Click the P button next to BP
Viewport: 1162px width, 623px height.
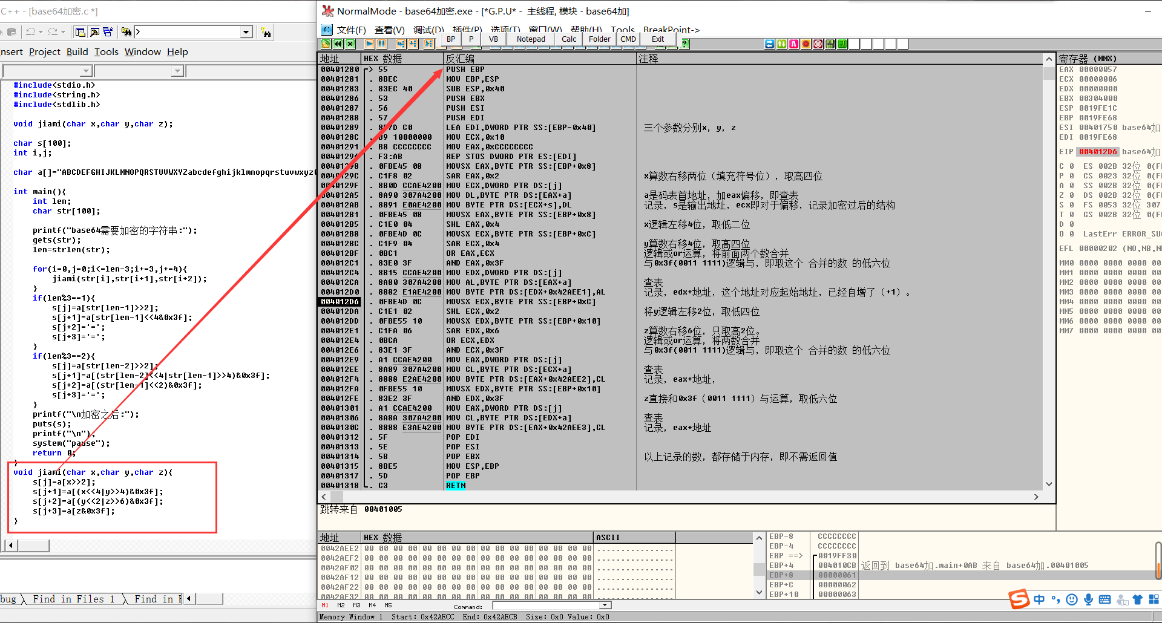[x=471, y=39]
